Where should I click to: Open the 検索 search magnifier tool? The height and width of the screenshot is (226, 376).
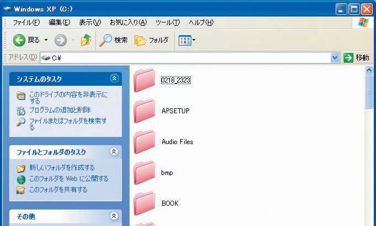tap(114, 40)
